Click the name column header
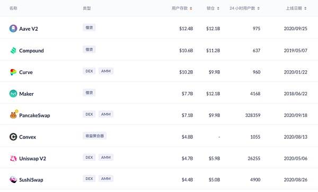Image resolution: width=318 pixels, height=192 pixels. pyautogui.click(x=13, y=8)
